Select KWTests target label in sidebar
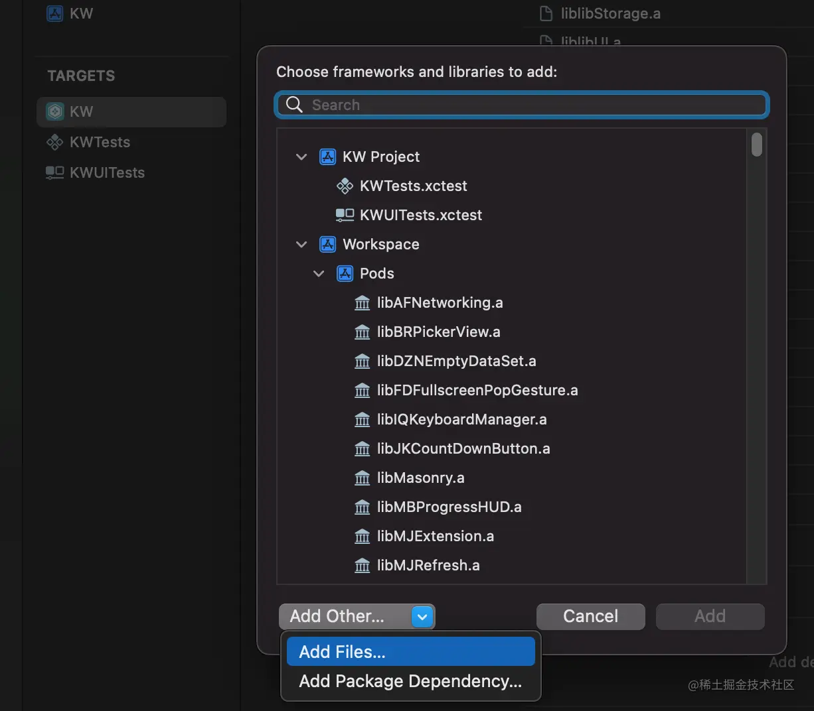 pyautogui.click(x=100, y=142)
